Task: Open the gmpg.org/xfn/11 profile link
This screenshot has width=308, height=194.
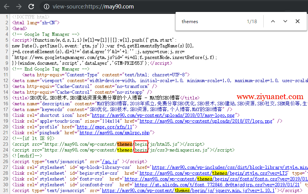Action: 104,127
